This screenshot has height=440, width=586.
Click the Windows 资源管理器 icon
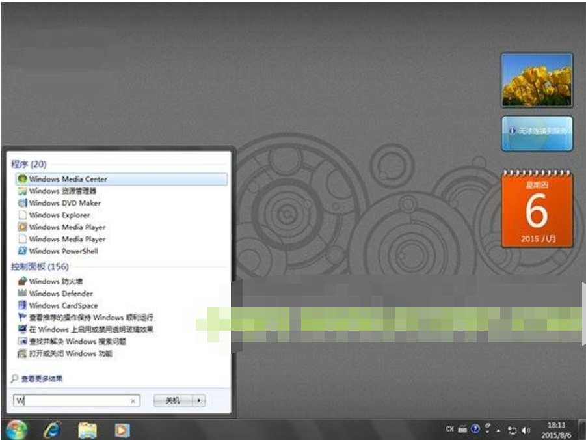coord(22,191)
